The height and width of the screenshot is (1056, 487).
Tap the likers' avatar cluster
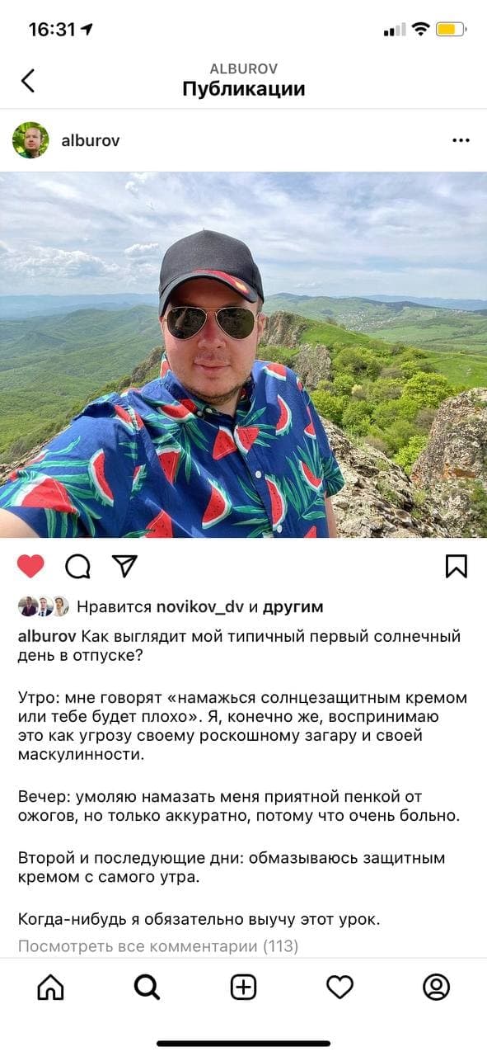[44, 607]
